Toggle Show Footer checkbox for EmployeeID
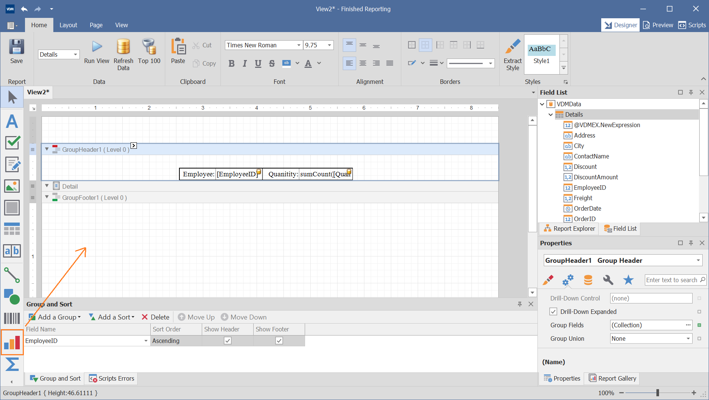 point(279,341)
